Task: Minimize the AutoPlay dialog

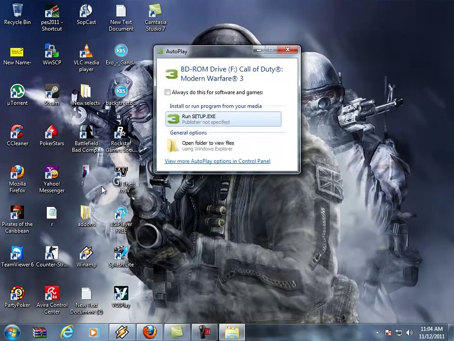Action: (x=259, y=50)
